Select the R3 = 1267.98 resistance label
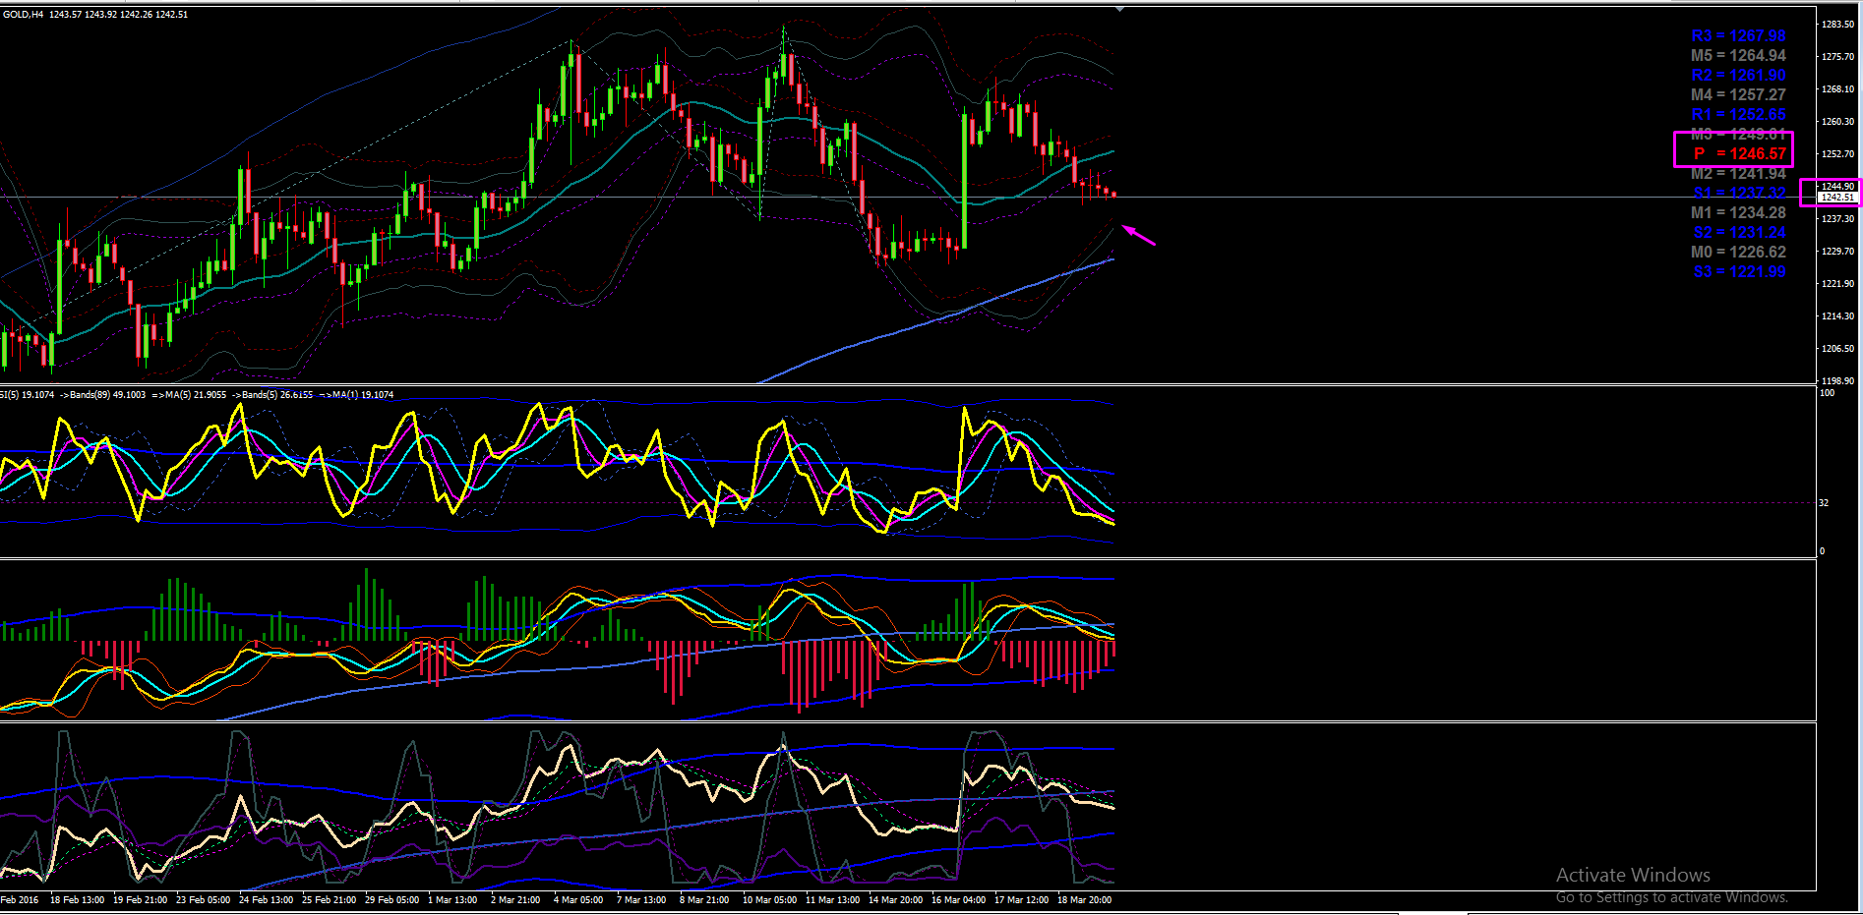 pos(1738,36)
